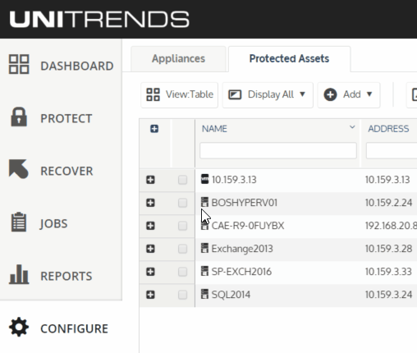Click the BOSHYPERV01 asset name
Screen dimensions: 417x353
245,203
